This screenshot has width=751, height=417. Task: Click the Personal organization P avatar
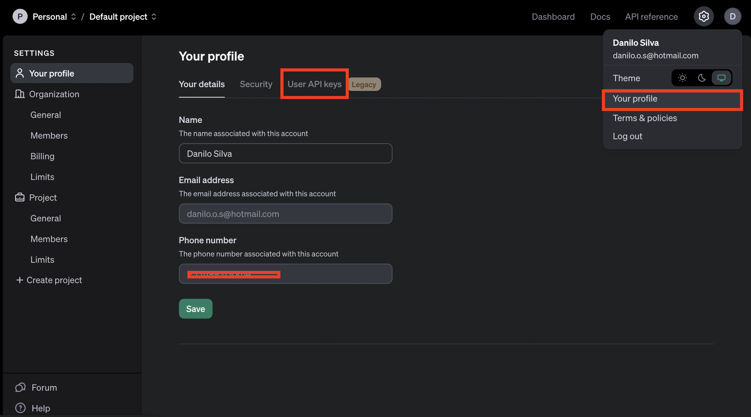click(20, 16)
